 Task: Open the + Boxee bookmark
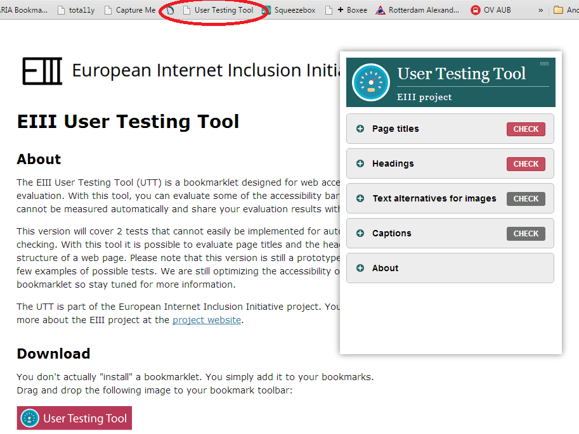(x=346, y=10)
